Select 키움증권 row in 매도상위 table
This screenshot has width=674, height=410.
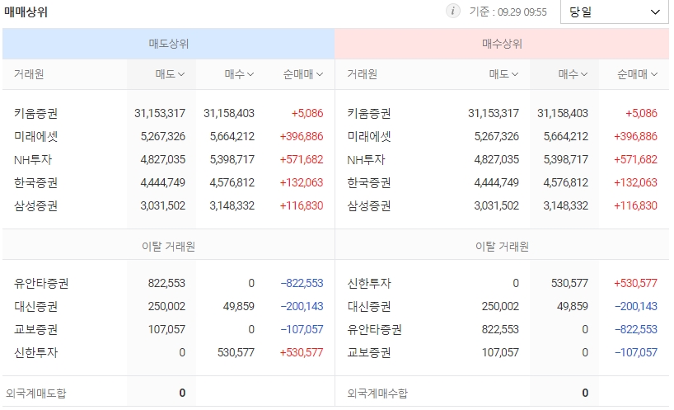pyautogui.click(x=168, y=113)
